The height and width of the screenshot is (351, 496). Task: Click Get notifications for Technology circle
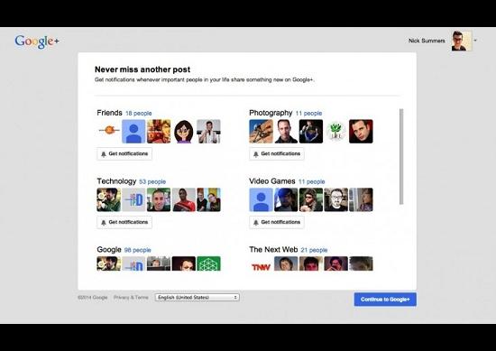pyautogui.click(x=124, y=222)
